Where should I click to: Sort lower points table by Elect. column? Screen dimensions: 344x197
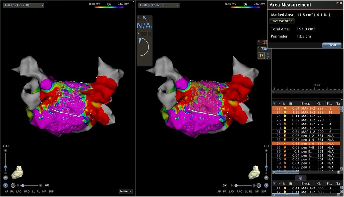[x=306, y=184]
